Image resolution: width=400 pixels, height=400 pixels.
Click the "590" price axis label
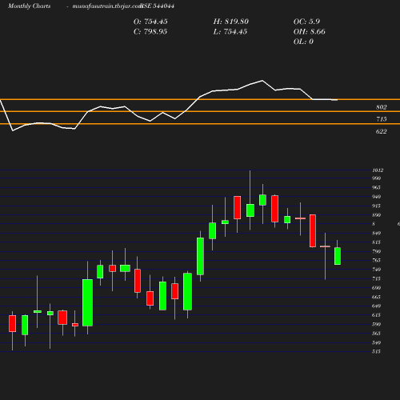point(377,324)
